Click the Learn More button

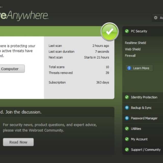pos(139,68)
